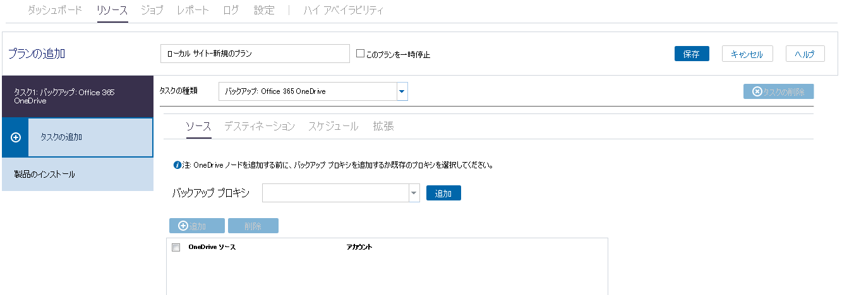
Task: Click the タスクの削除 button
Action: [x=778, y=91]
